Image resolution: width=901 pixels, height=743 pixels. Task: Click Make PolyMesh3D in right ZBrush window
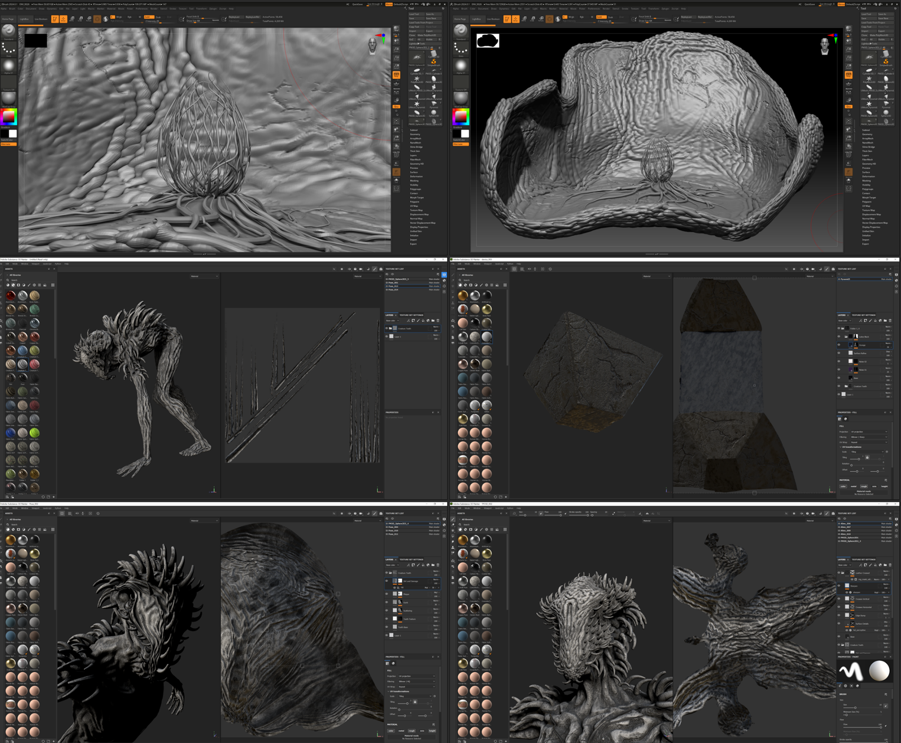(879, 35)
